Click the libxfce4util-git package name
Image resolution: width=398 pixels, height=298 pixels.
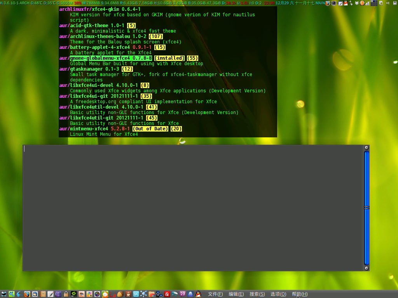coord(92,118)
